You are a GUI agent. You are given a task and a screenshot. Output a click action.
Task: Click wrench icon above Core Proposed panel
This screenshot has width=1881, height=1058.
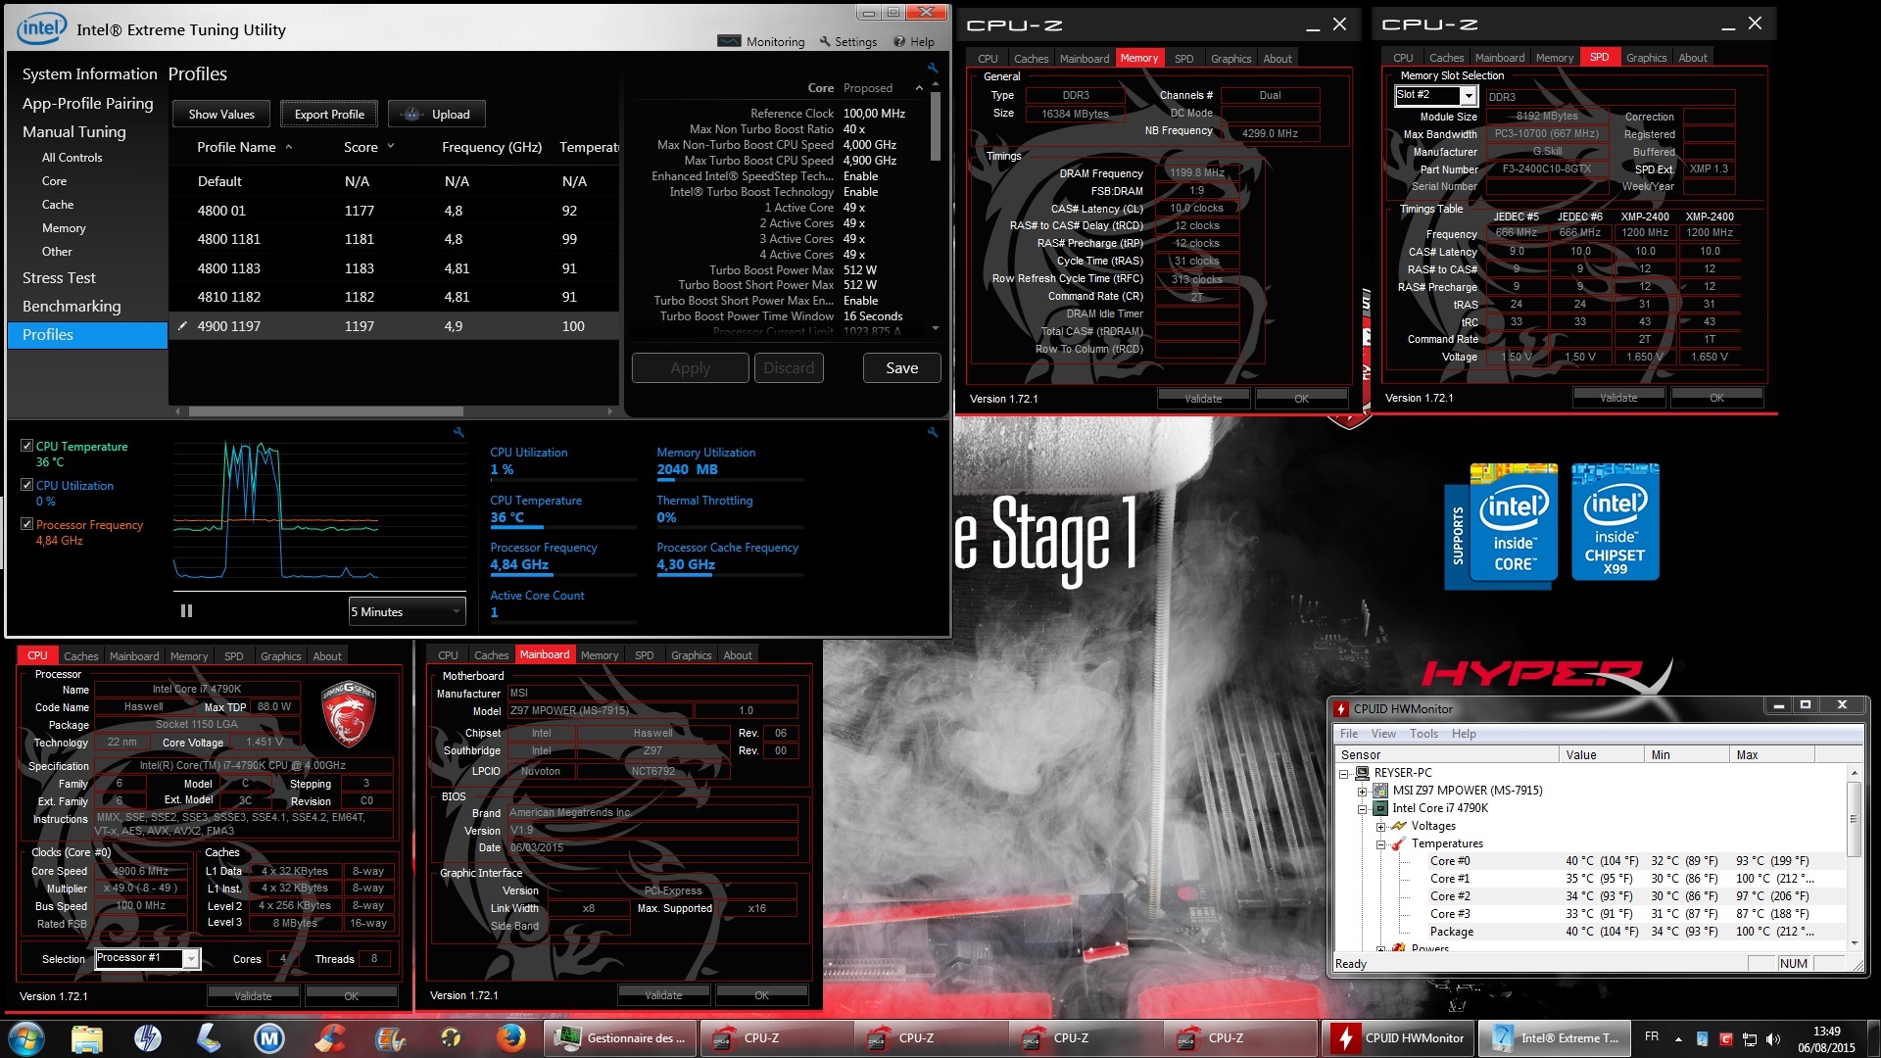coord(933,69)
